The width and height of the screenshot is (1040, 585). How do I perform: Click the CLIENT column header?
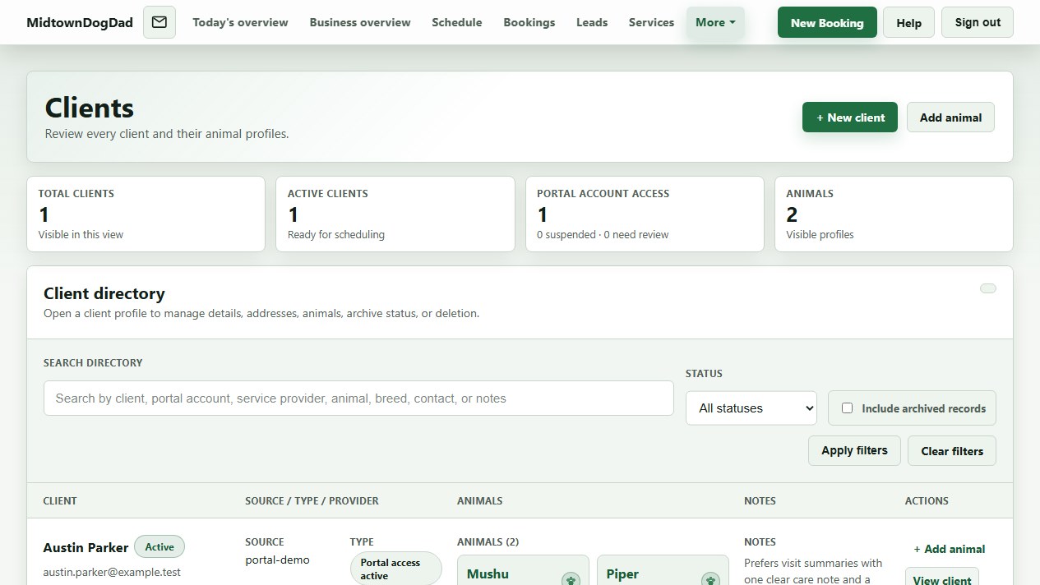click(60, 500)
